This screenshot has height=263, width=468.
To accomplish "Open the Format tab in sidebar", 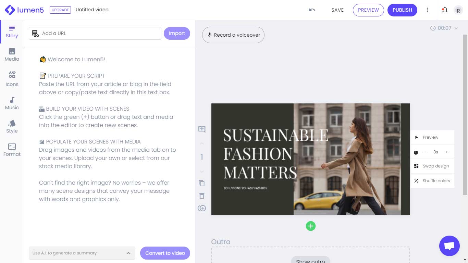I will click(x=12, y=150).
